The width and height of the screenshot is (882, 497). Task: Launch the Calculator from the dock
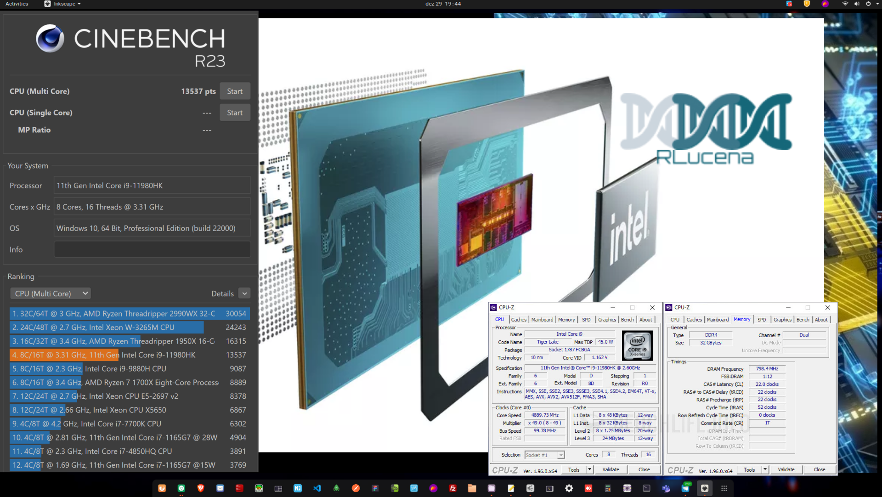[608, 488]
